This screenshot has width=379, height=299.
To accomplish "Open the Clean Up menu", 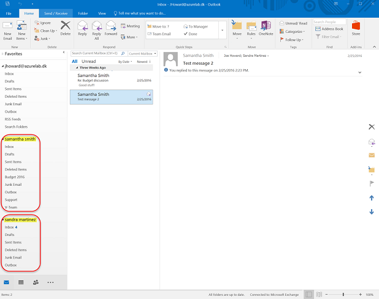I will [x=45, y=31].
